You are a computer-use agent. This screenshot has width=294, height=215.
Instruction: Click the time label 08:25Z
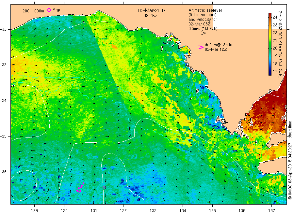tap(150, 16)
